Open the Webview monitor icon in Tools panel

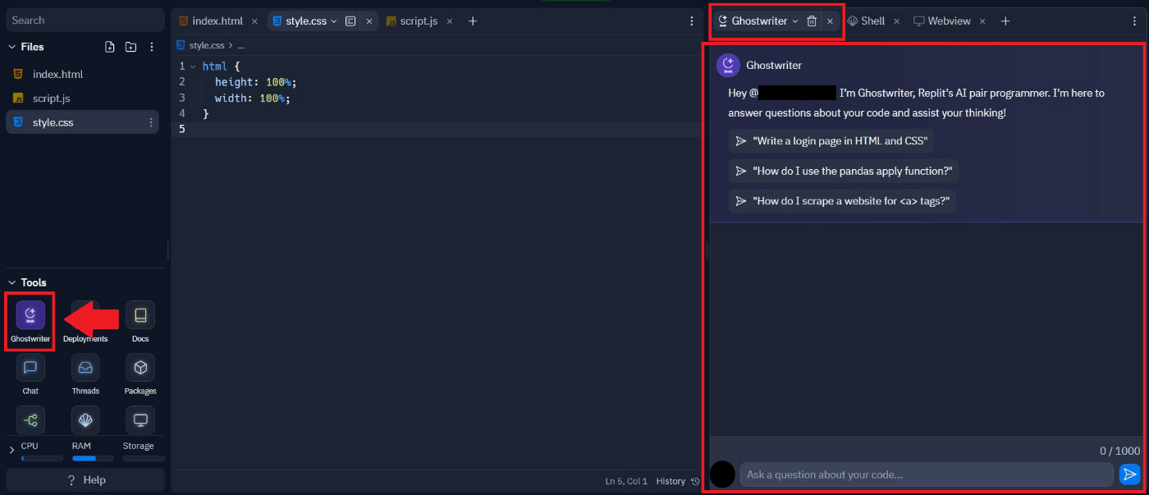[140, 420]
